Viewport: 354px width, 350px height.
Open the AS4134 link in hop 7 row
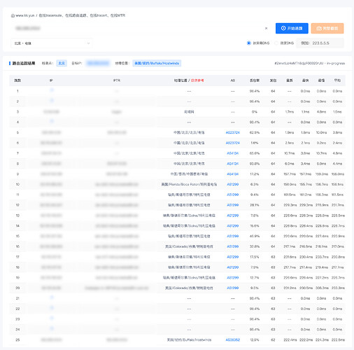coord(232,153)
